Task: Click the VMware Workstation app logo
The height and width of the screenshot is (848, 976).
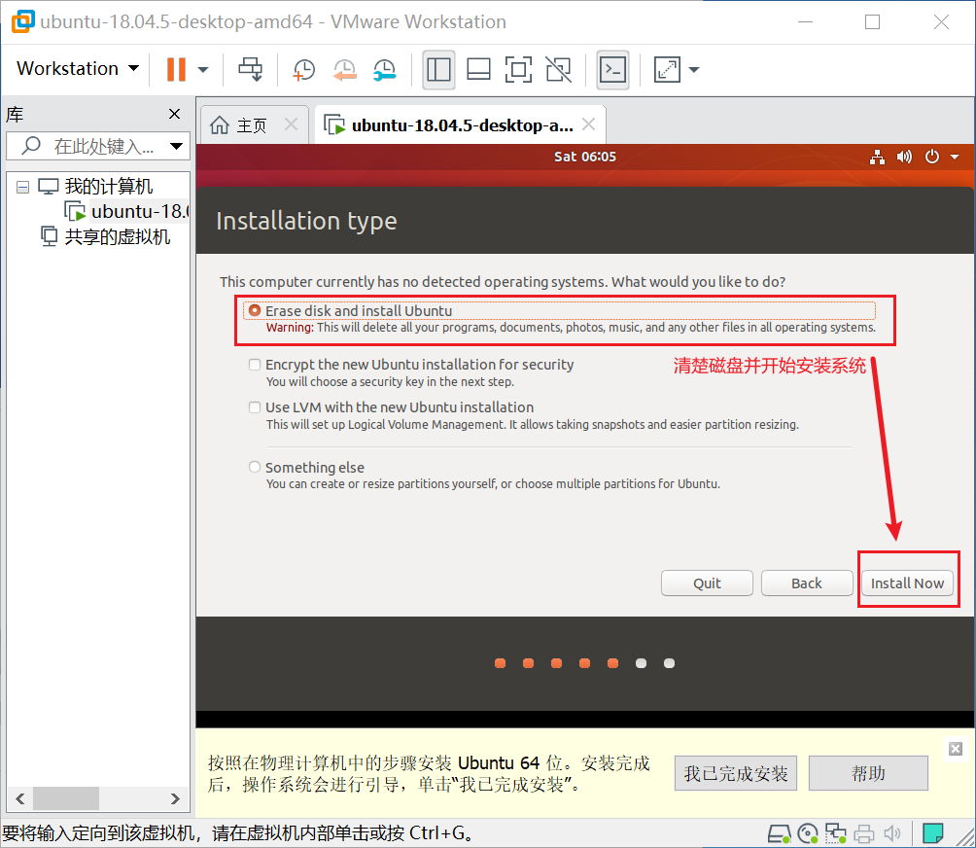Action: 22,21
